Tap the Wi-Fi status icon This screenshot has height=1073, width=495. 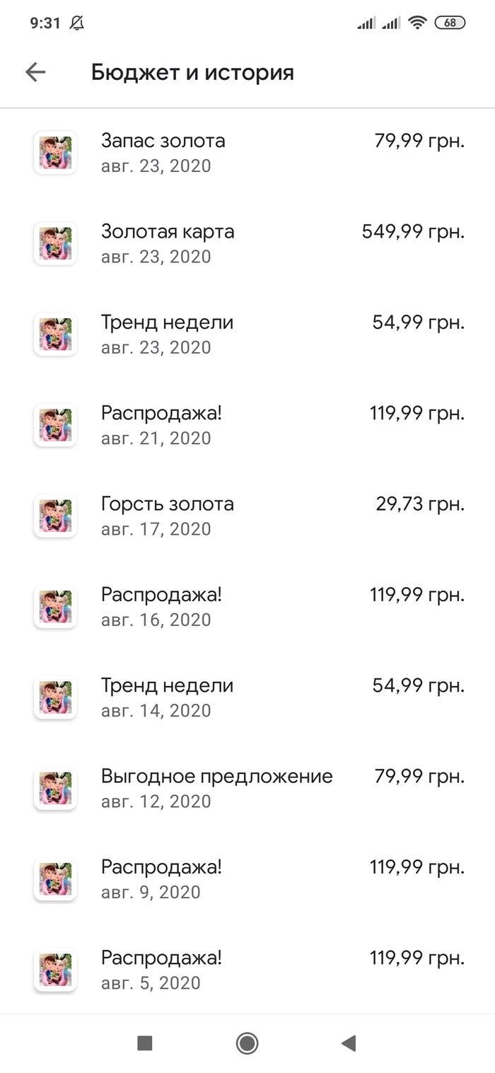[418, 23]
